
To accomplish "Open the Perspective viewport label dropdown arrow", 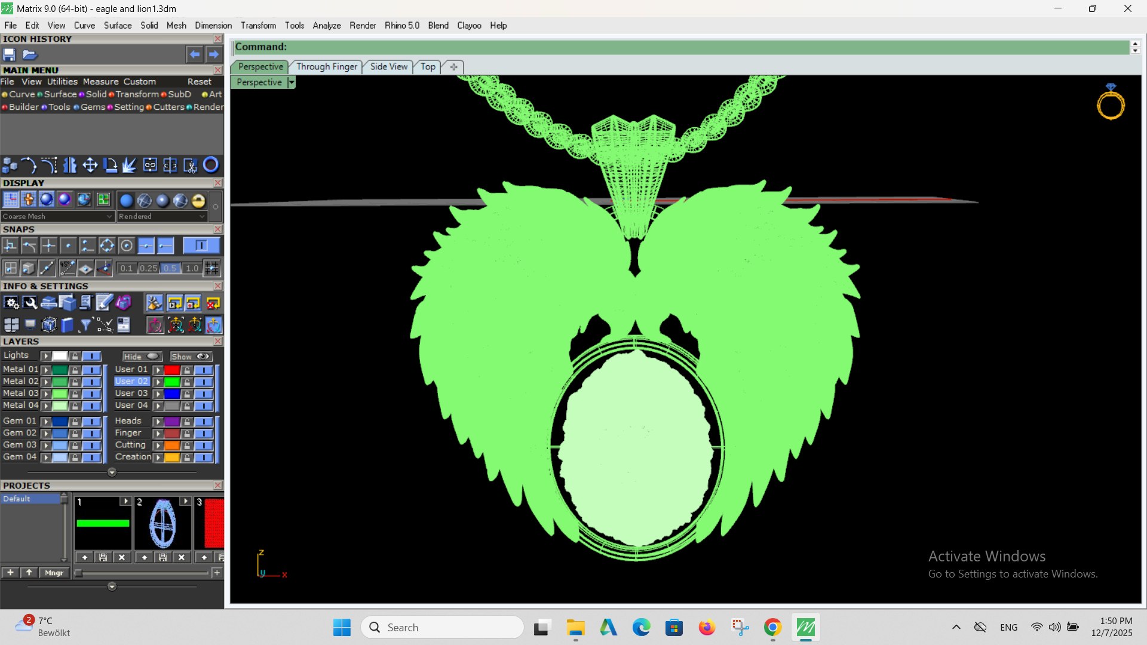I will pyautogui.click(x=292, y=82).
